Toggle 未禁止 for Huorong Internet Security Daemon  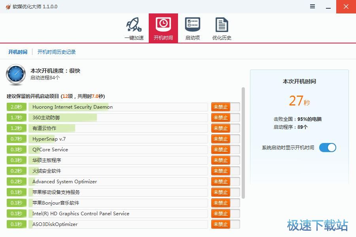tap(225, 107)
